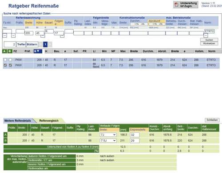
Task: Open the 7.5J rim width dropdown for tire B
Action: (x=108, y=141)
